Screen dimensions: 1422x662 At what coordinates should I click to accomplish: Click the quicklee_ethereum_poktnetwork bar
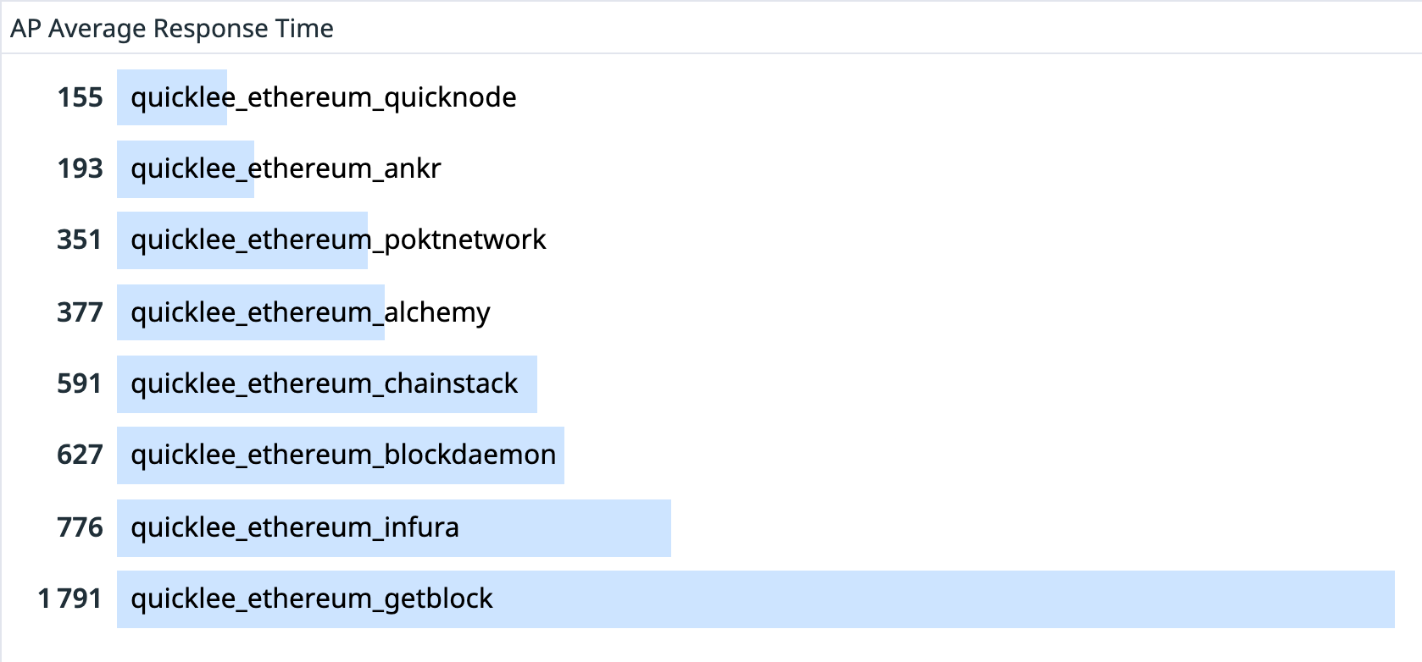[242, 240]
